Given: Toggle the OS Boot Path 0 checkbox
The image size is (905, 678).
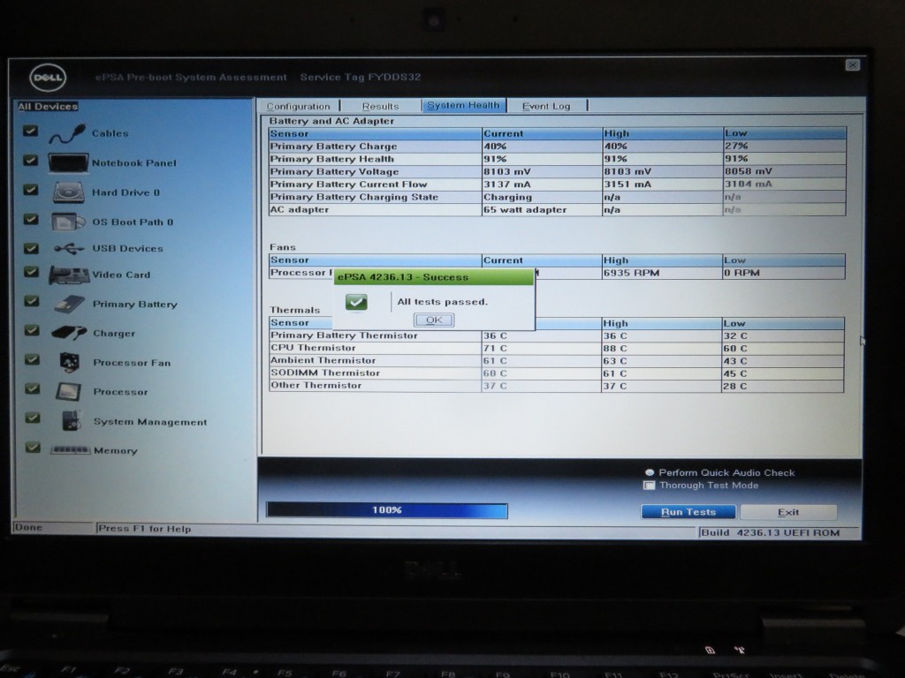Looking at the screenshot, I should (x=31, y=219).
